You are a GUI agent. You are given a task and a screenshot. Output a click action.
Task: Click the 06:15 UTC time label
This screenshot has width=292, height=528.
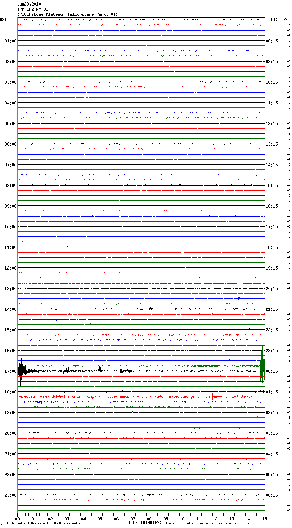point(272,495)
